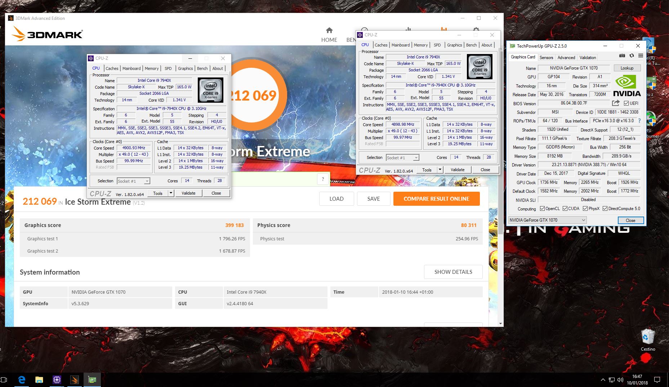Viewport: 669px width, 387px height.
Task: Open the Action Center notification icon
Action: tap(657, 380)
